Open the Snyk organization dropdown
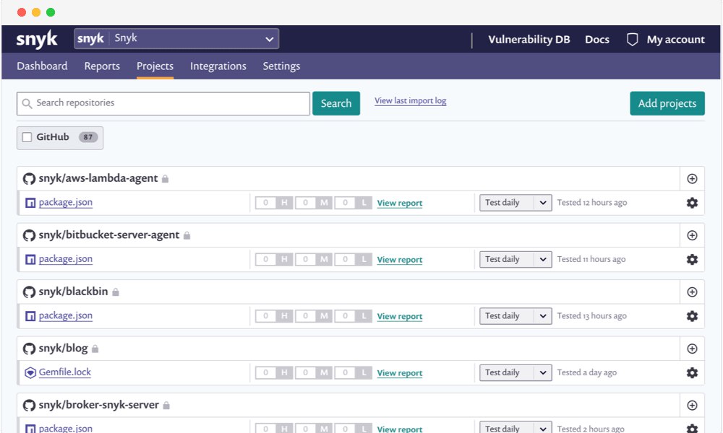Screen dimensions: 723x433 pos(176,39)
